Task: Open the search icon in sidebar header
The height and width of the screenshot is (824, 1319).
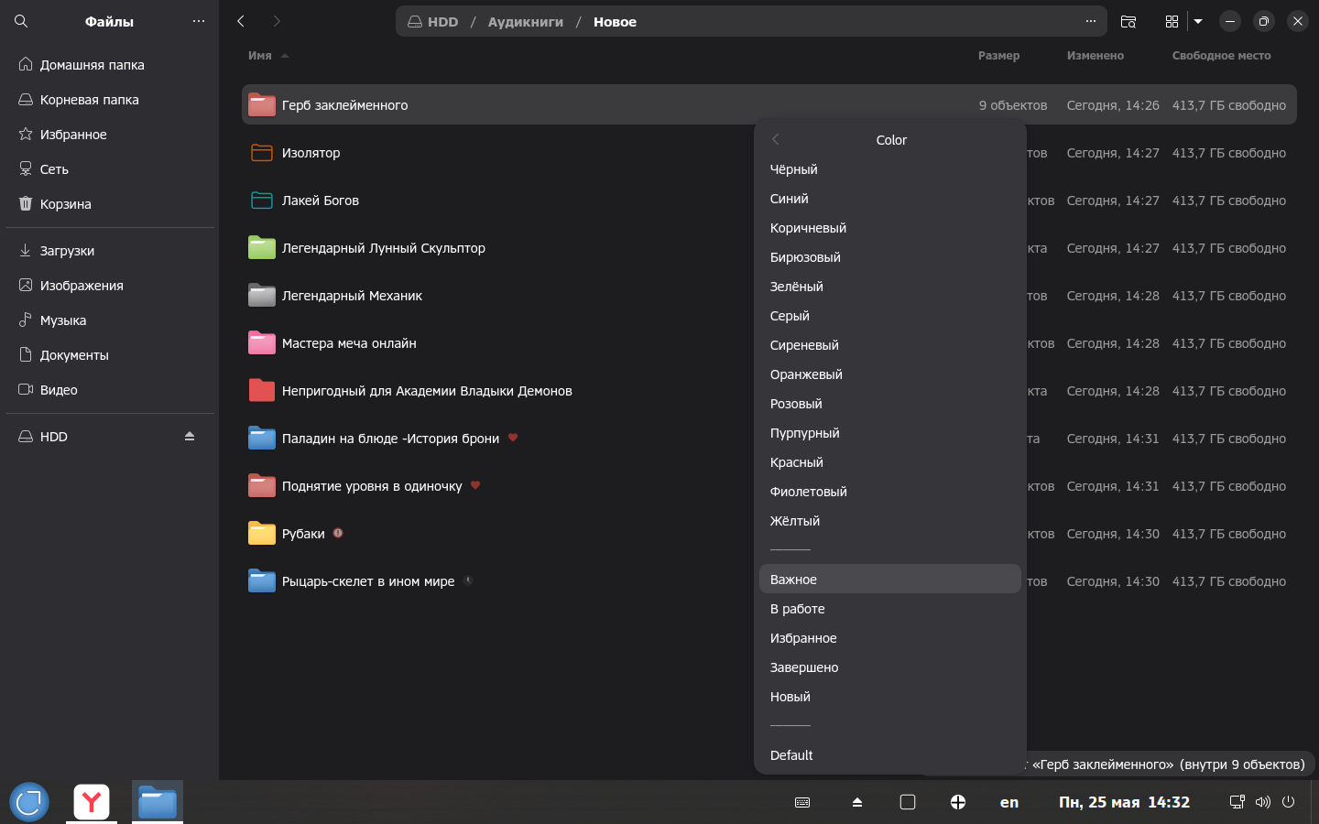Action: 21,21
